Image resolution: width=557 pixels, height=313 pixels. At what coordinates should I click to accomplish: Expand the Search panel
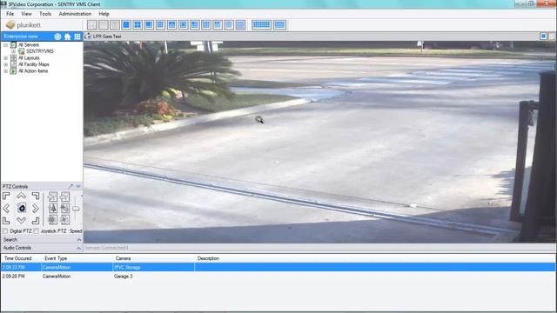79,240
